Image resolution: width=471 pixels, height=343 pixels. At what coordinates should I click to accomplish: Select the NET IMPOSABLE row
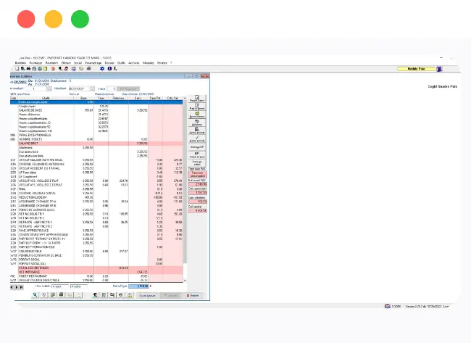(x=96, y=272)
